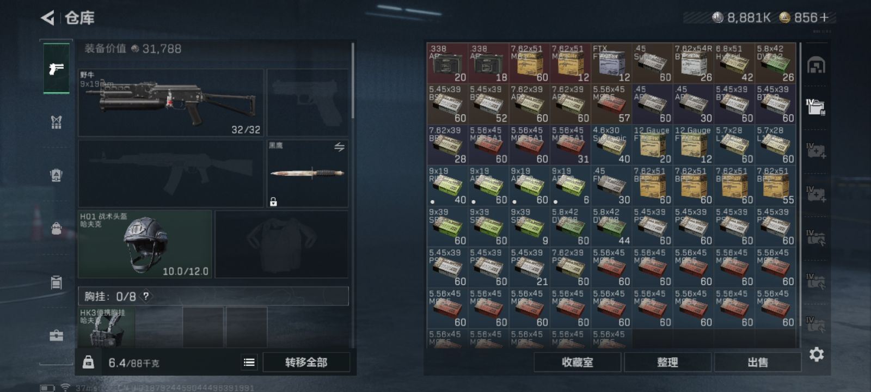Go back using the arrow beside 仓库
Screen dimensions: 871x392
pyautogui.click(x=48, y=18)
